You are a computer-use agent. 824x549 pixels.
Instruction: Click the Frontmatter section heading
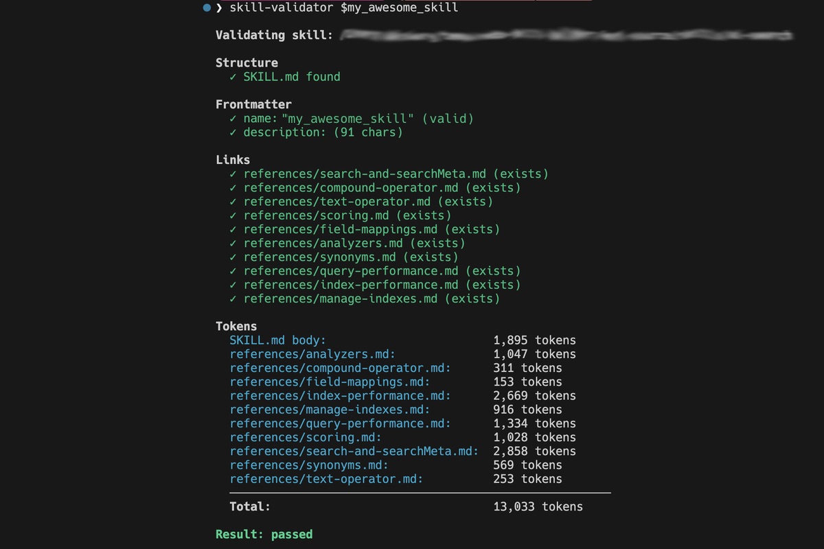(x=253, y=104)
